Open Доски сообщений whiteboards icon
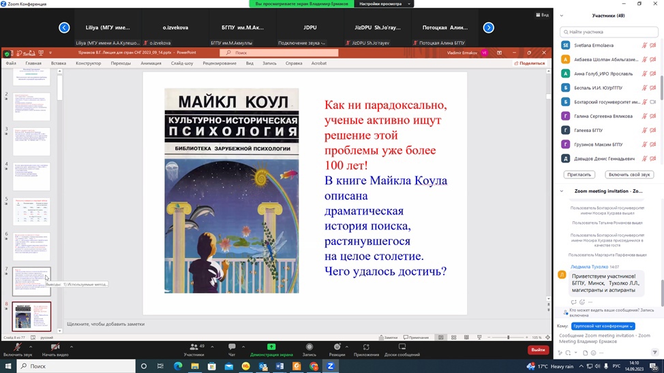 (402, 347)
